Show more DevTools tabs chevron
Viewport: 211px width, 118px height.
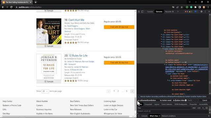coord(178,12)
